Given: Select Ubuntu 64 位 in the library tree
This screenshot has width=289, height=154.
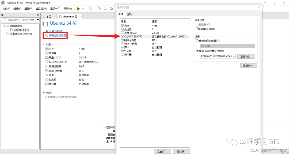Looking at the screenshot, I should coord(22,30).
